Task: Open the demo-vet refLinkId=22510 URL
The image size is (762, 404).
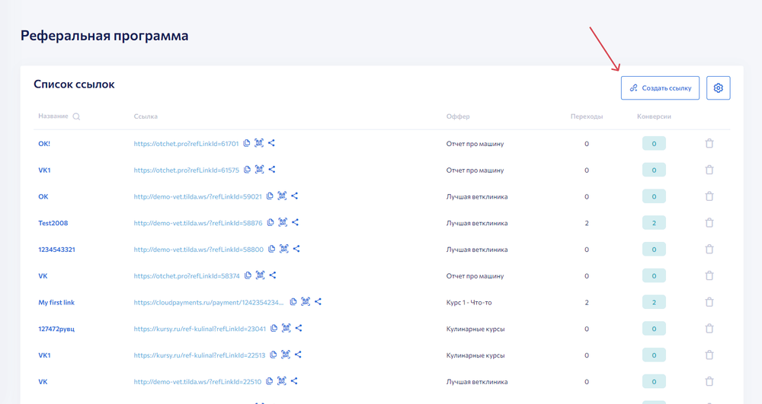Action: coord(197,382)
